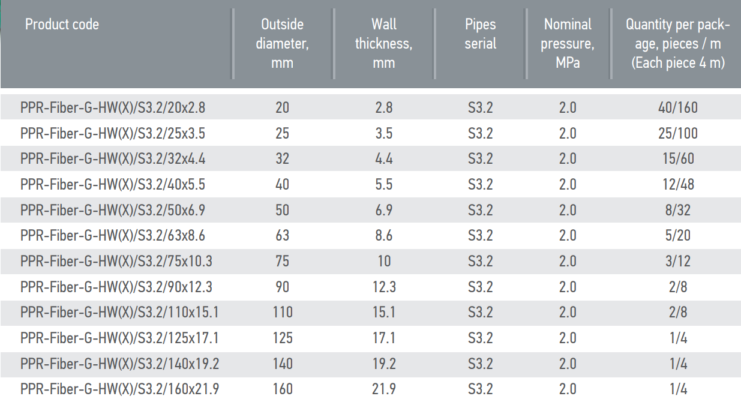Click the outside diameter value 125
This screenshot has width=741, height=408.
[x=283, y=338]
